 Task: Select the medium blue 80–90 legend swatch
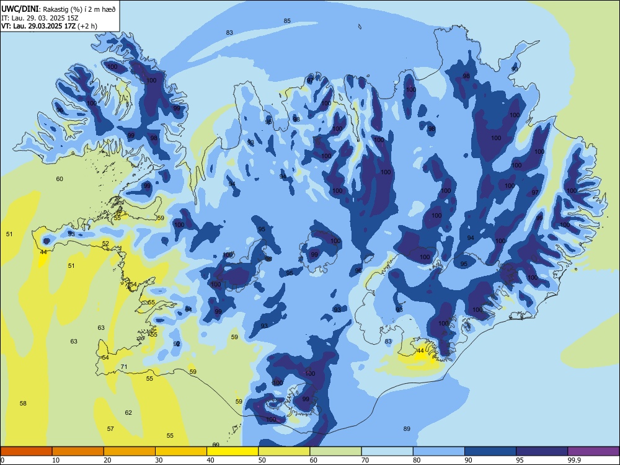(x=439, y=451)
